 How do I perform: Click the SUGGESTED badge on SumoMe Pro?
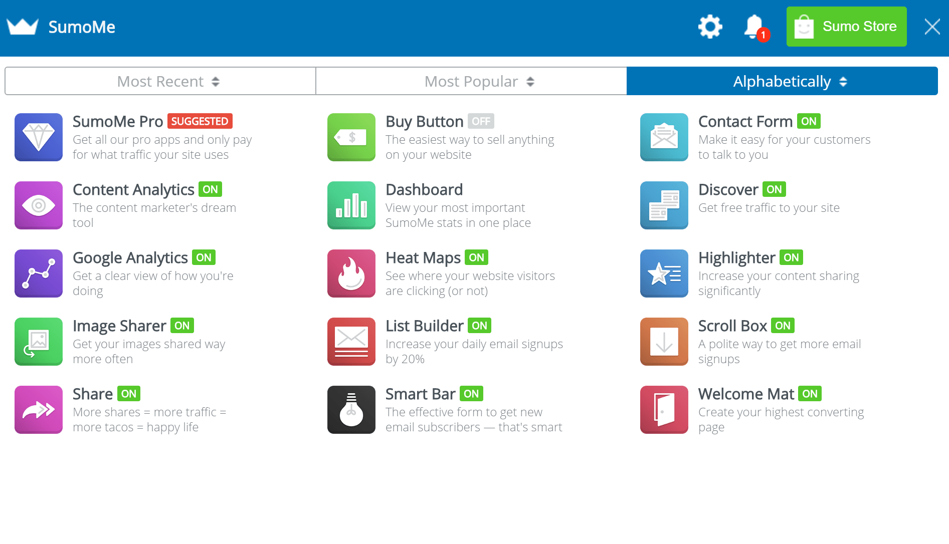(200, 121)
